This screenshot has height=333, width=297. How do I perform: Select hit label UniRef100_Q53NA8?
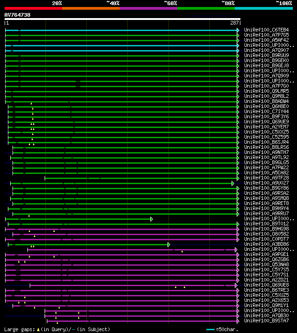tap(266, 264)
